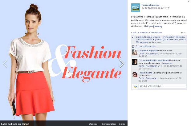Screen dimensions: 191x126
Task: Click the shares icon beside 5 compartilhamentos
Action: click(133, 46)
